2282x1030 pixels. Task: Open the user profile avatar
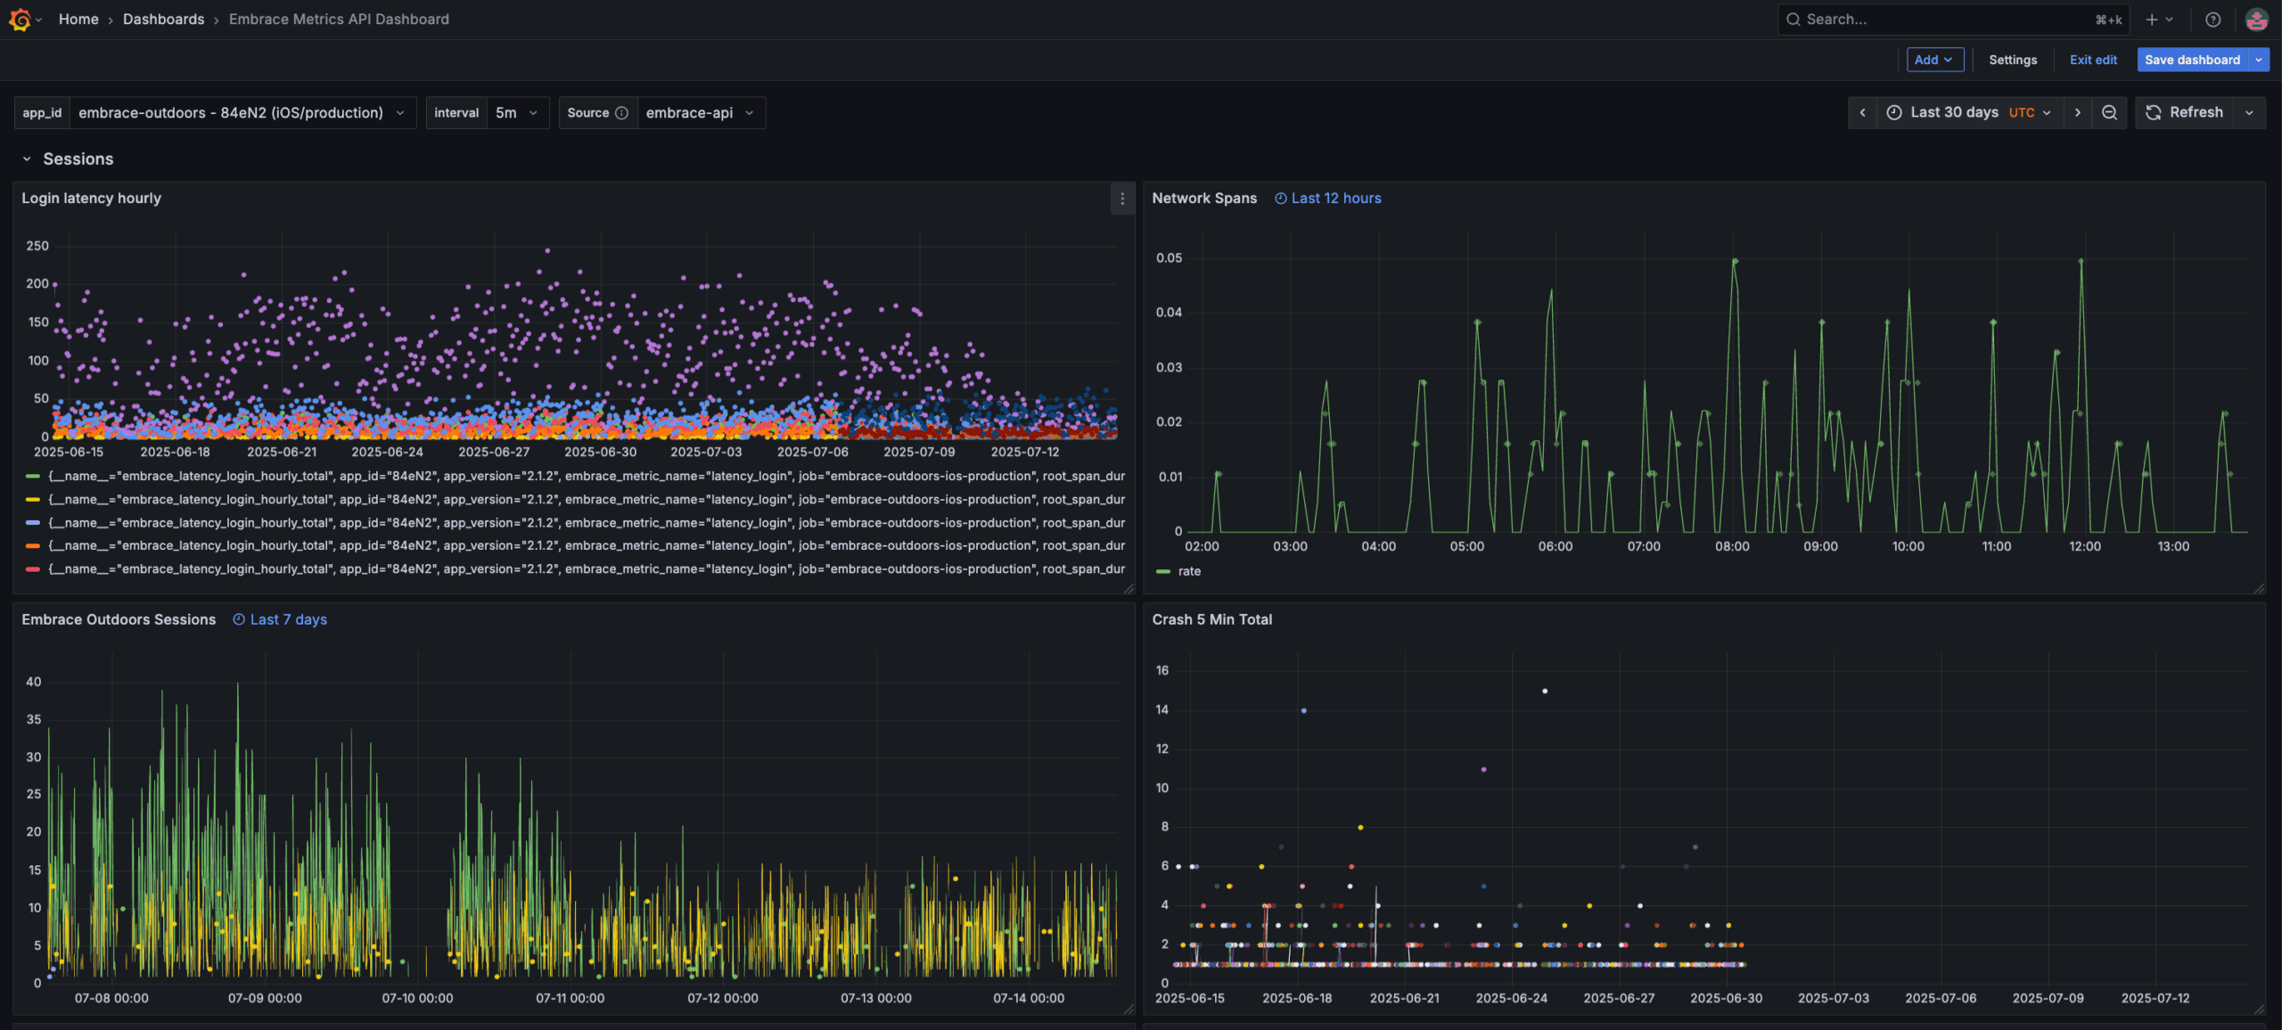(2256, 20)
